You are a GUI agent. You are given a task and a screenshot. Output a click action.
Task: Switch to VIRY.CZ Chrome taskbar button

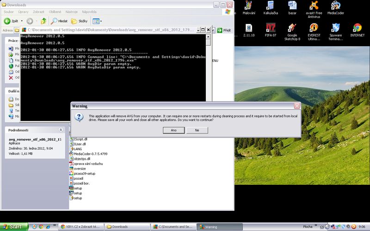pos(81,227)
